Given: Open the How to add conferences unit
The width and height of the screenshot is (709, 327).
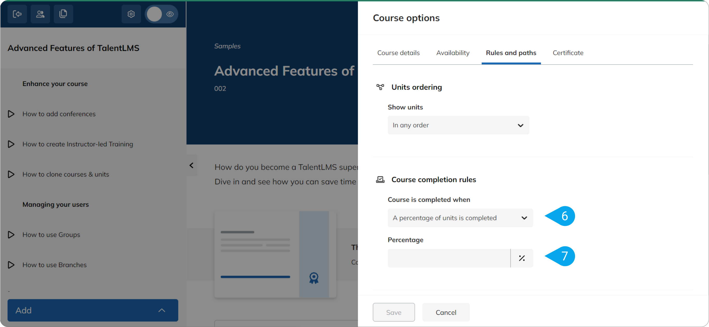Looking at the screenshot, I should [59, 114].
